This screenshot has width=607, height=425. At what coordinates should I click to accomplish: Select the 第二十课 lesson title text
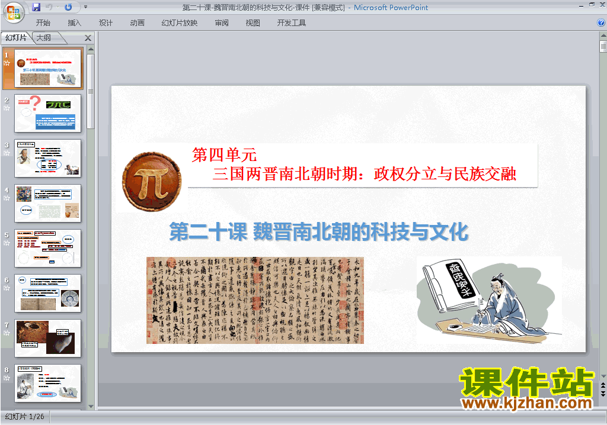point(318,231)
